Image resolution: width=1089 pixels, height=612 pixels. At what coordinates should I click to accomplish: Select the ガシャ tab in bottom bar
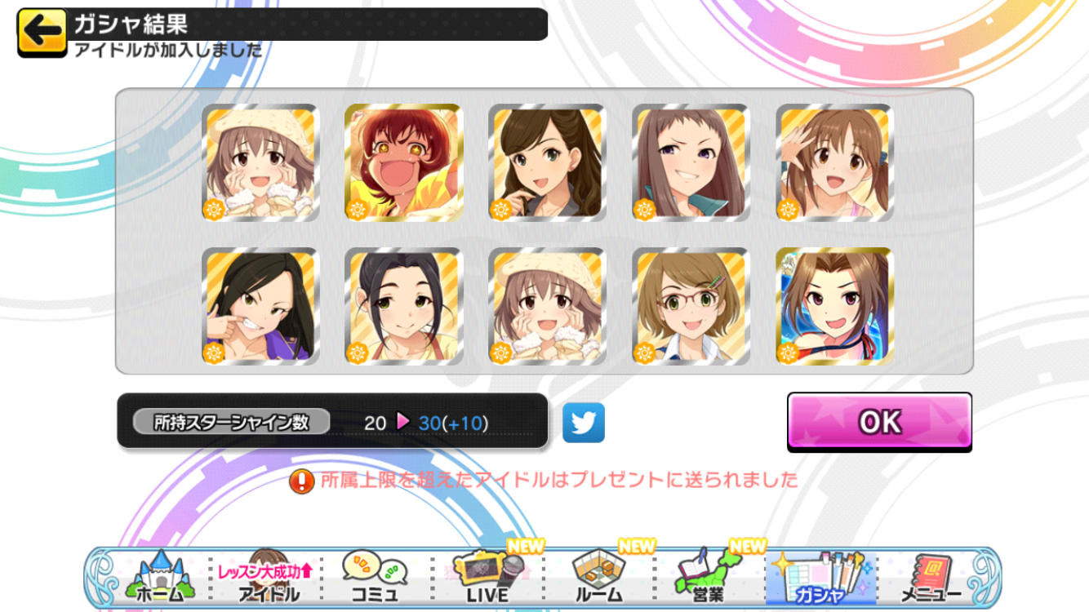point(820,577)
